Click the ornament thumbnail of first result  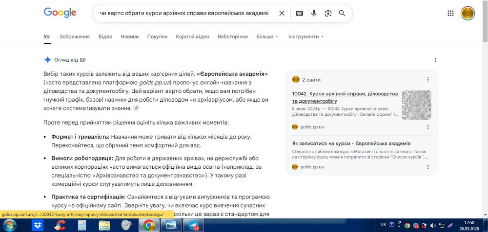pyautogui.click(x=416, y=105)
